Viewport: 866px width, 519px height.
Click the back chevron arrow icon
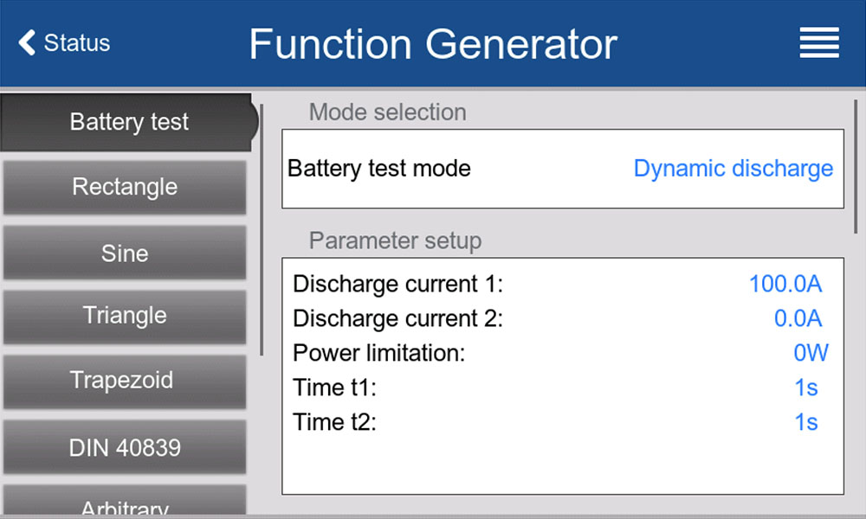(x=27, y=42)
